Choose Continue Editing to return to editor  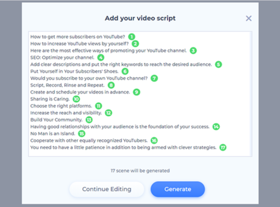pyautogui.click(x=107, y=189)
